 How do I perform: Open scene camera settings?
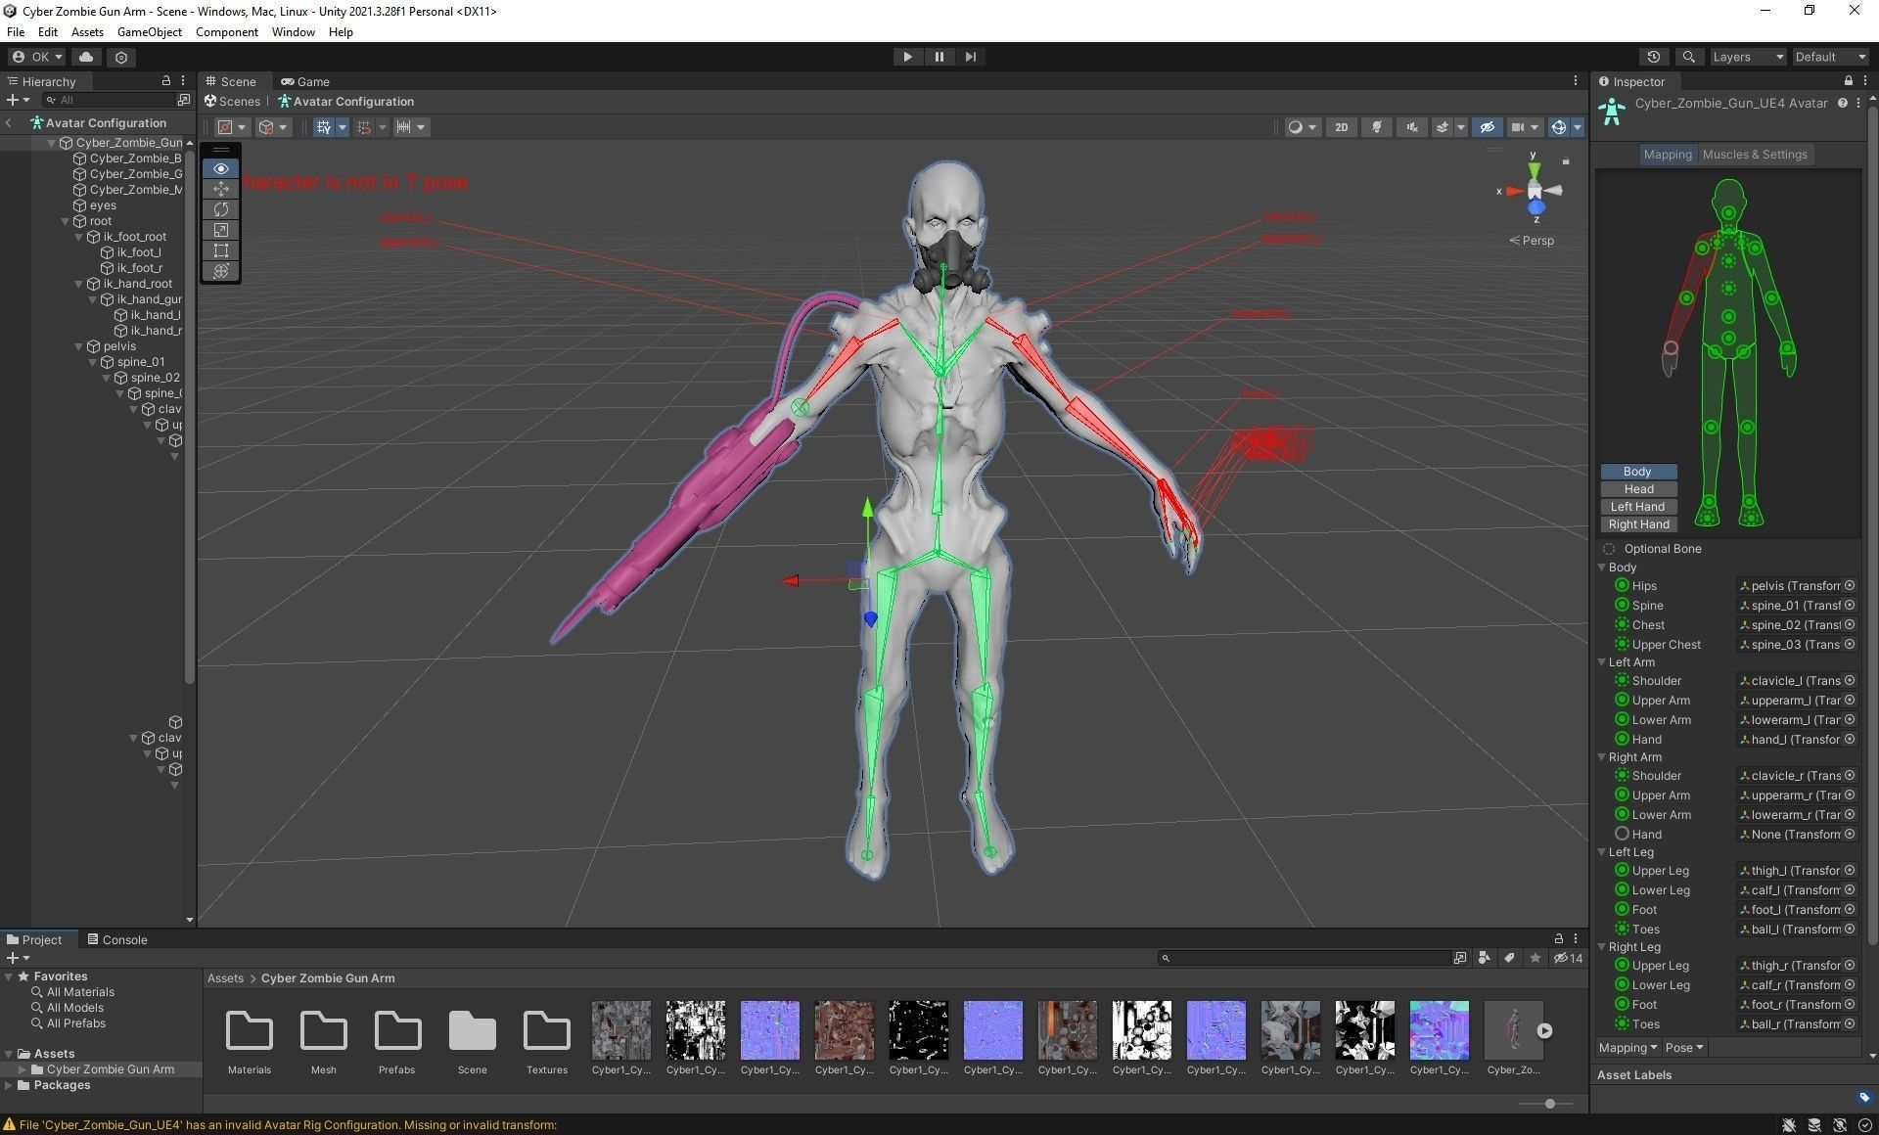tap(1524, 127)
